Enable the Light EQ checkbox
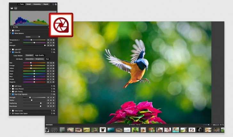 (x=13, y=50)
